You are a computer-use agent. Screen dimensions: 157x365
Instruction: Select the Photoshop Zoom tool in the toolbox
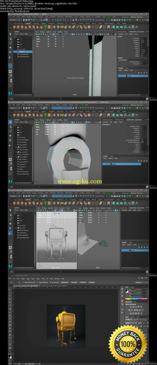[10, 351]
